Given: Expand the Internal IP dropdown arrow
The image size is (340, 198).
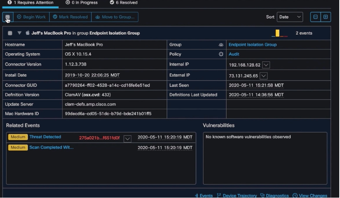Looking at the screenshot, I should (266, 65).
